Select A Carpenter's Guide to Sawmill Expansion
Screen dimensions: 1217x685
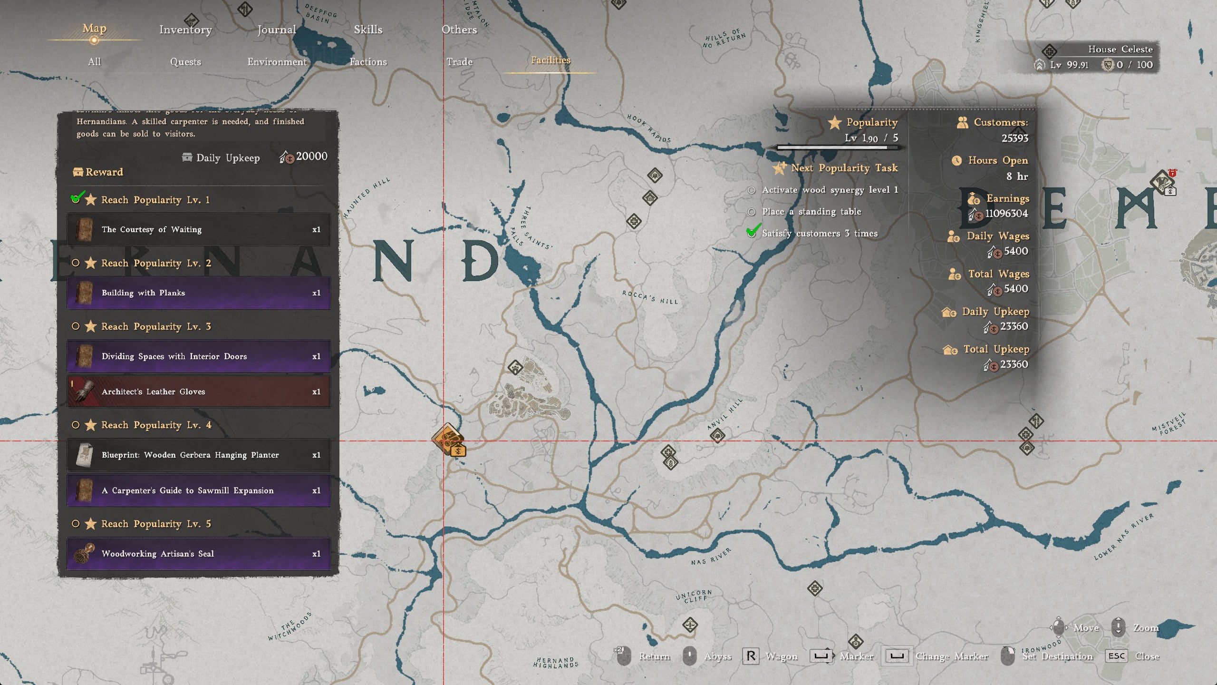(199, 490)
